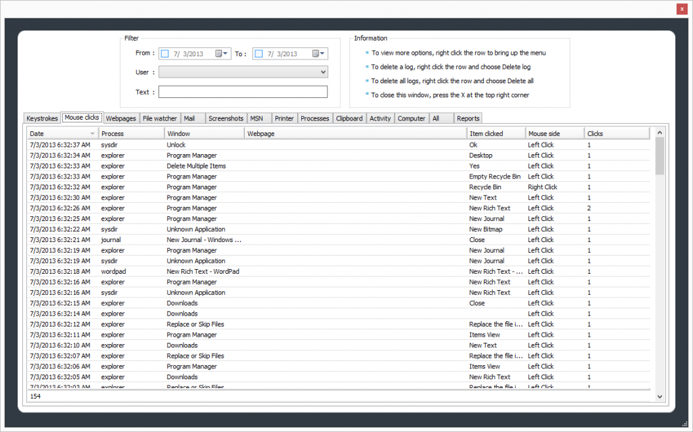Enable the From date checkbox
This screenshot has height=432, width=693.
164,53
